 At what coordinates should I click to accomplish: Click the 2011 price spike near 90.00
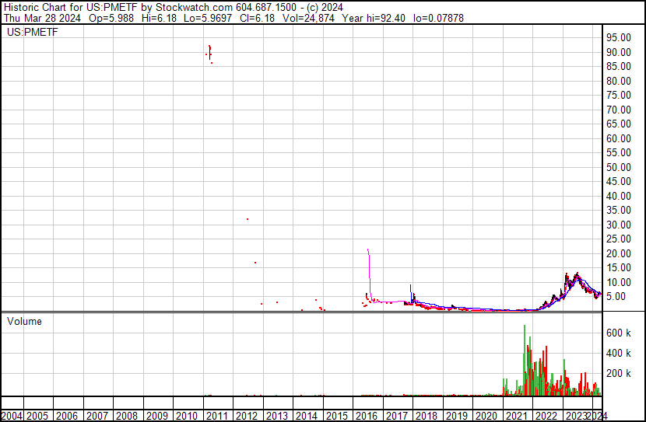(209, 52)
